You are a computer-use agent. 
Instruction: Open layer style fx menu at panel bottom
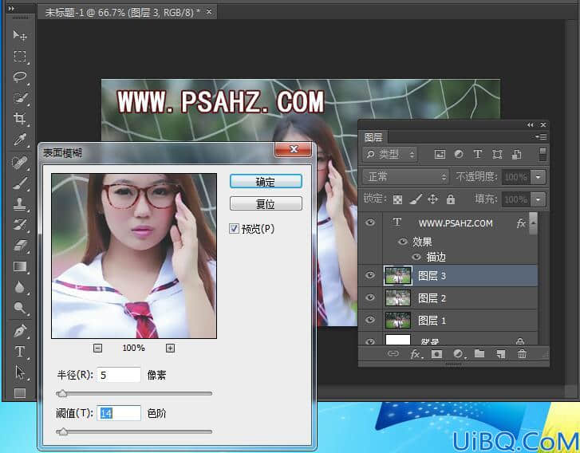(416, 354)
